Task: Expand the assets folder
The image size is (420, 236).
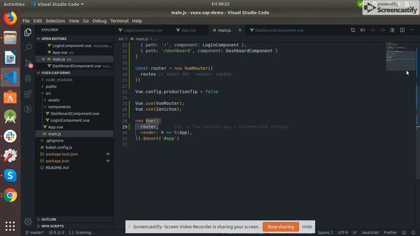Action: click(54, 100)
